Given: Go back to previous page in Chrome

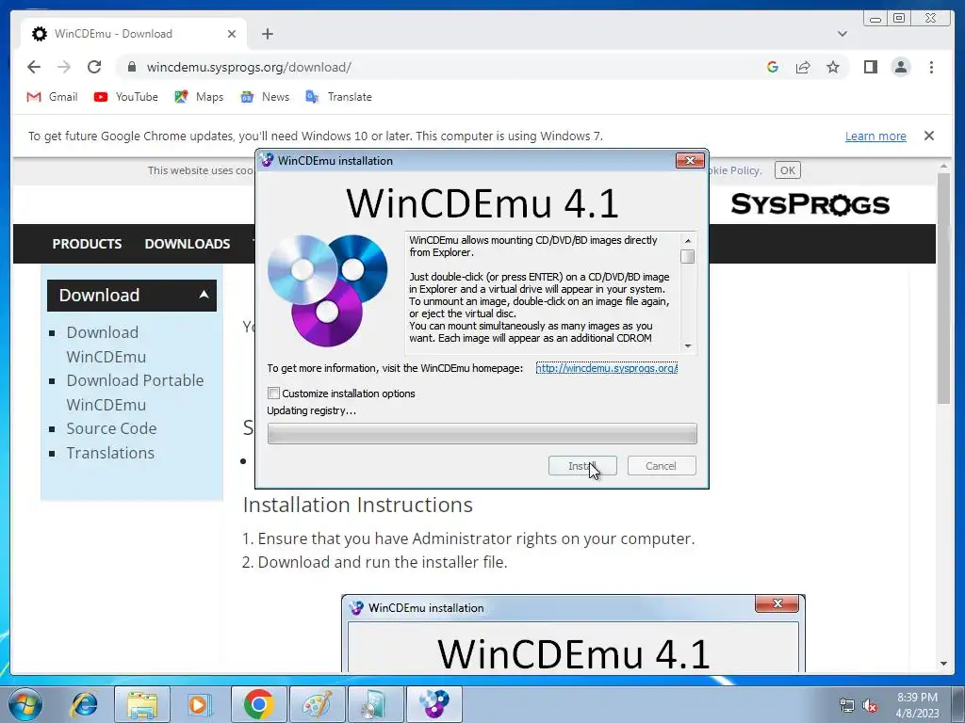Looking at the screenshot, I should [x=34, y=67].
